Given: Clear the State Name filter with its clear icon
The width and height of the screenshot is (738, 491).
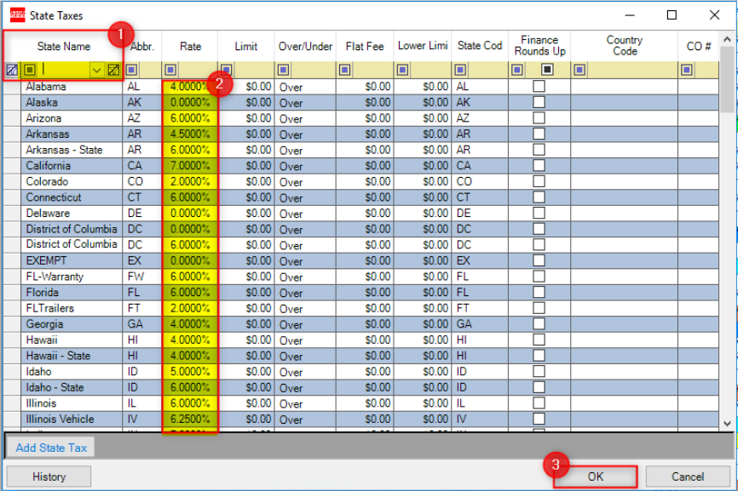Looking at the screenshot, I should tap(113, 70).
